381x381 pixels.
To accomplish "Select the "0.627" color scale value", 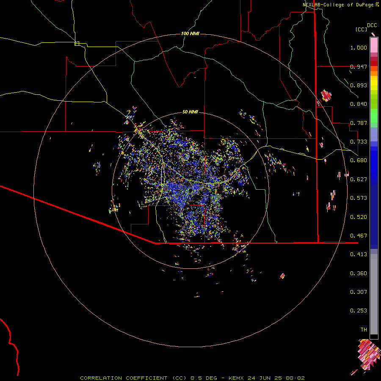I will (359, 179).
